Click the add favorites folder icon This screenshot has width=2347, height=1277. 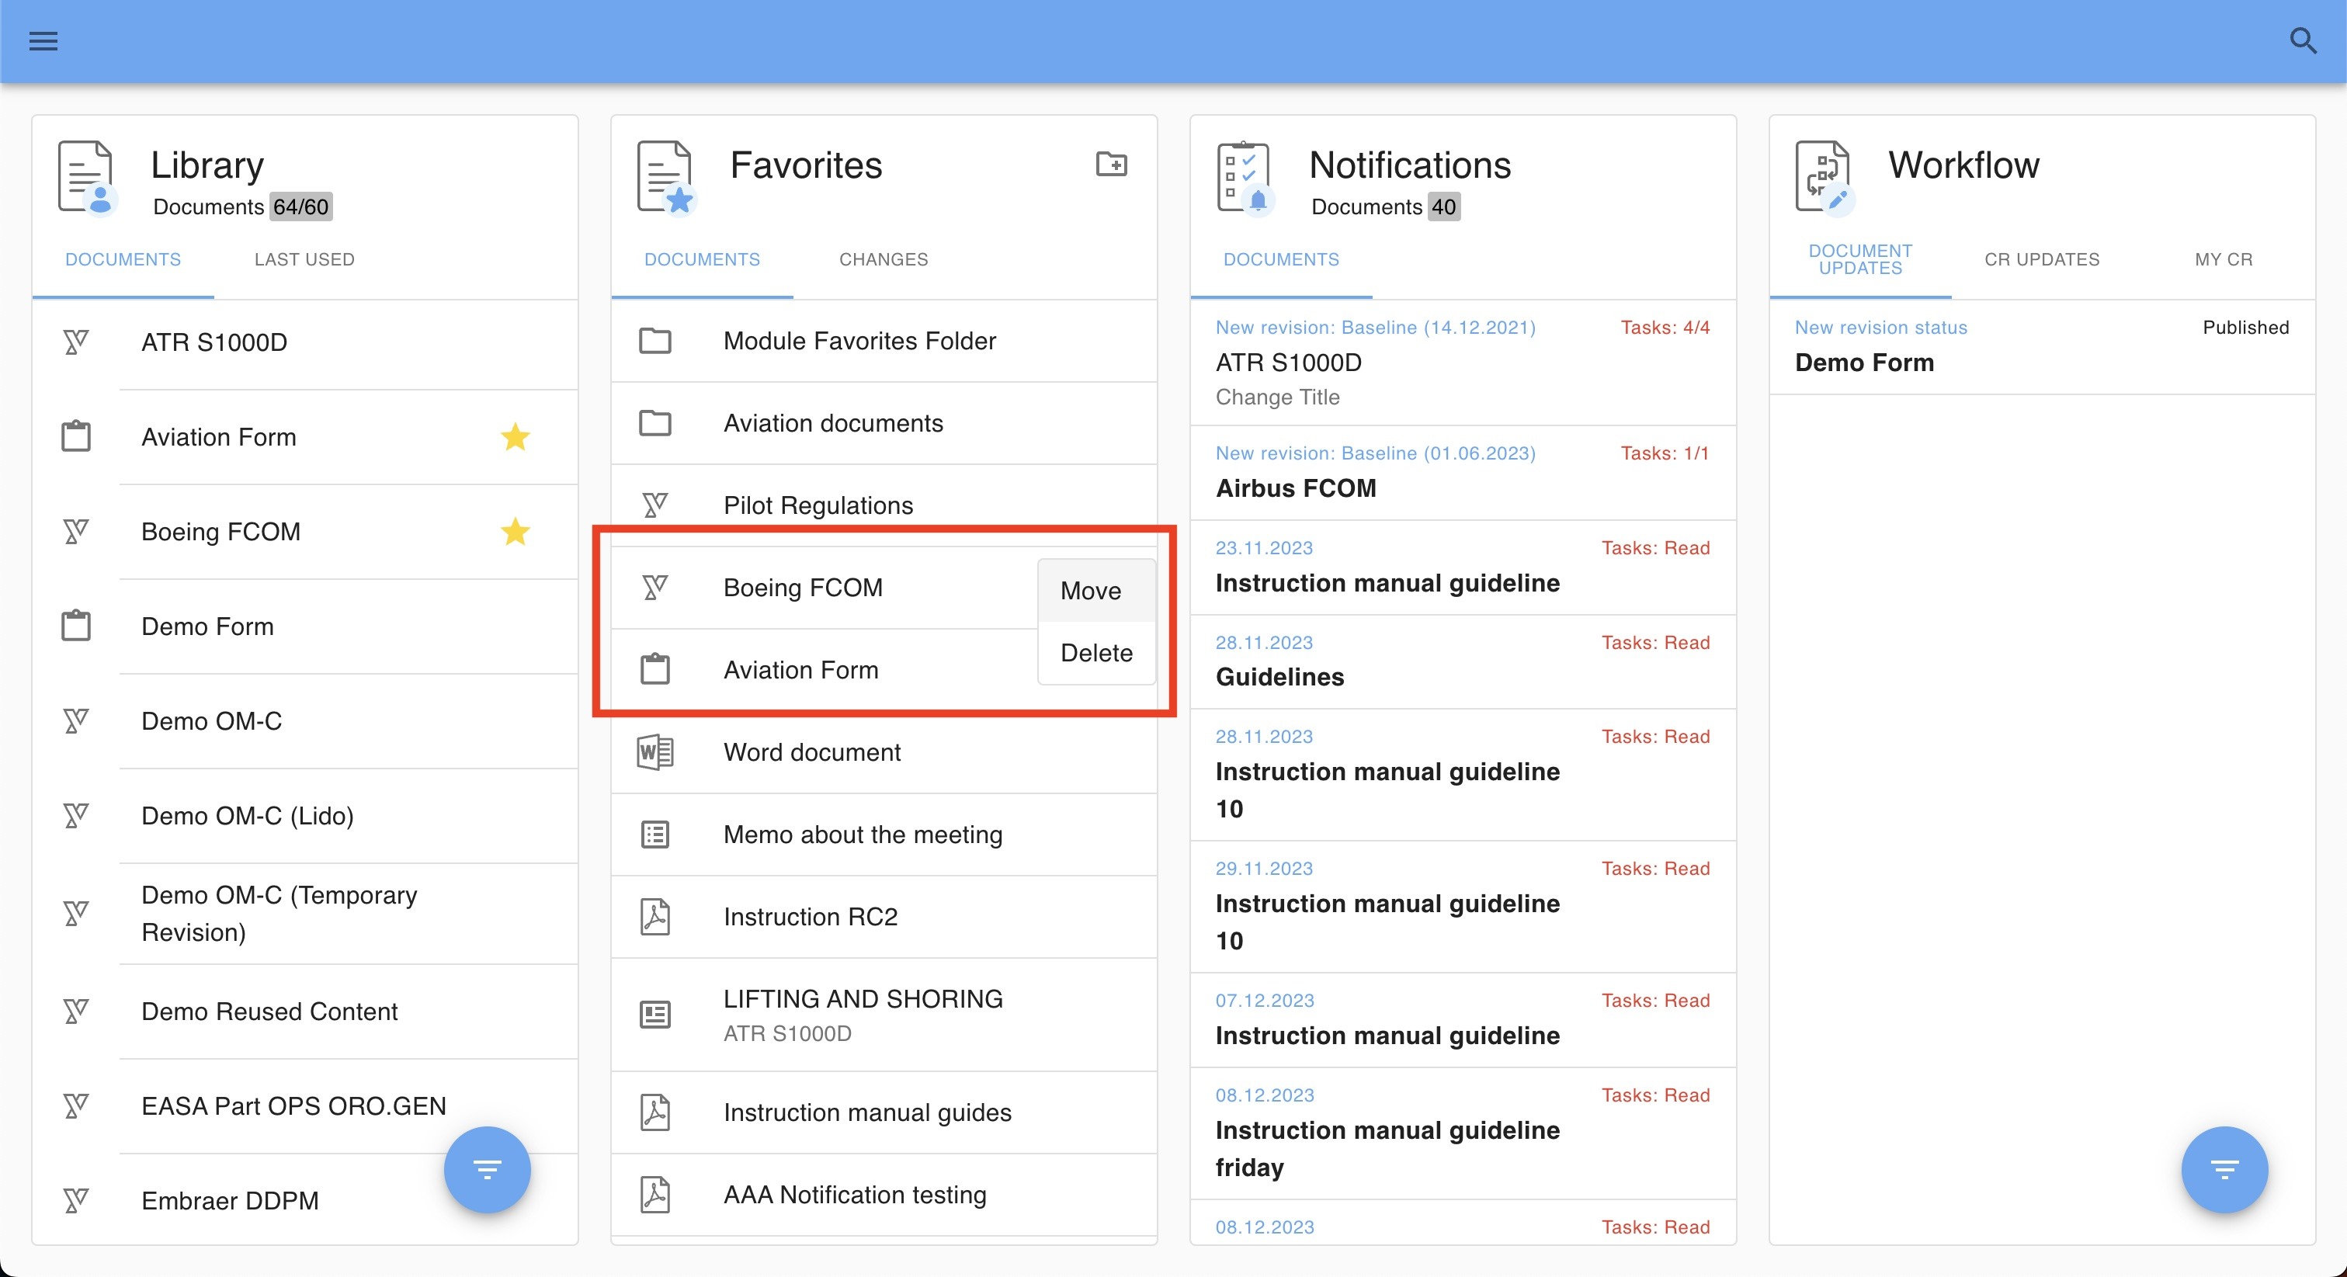coord(1111,165)
